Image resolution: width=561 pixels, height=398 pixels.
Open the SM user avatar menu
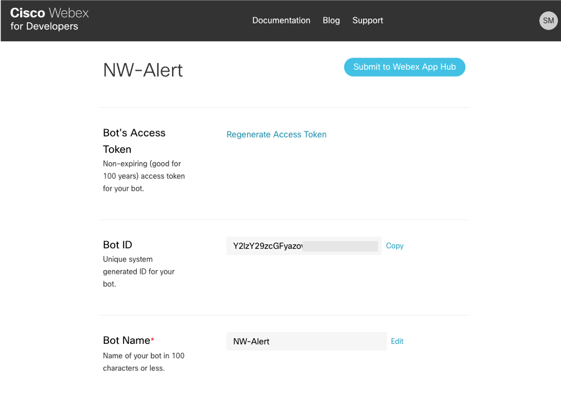pos(548,21)
